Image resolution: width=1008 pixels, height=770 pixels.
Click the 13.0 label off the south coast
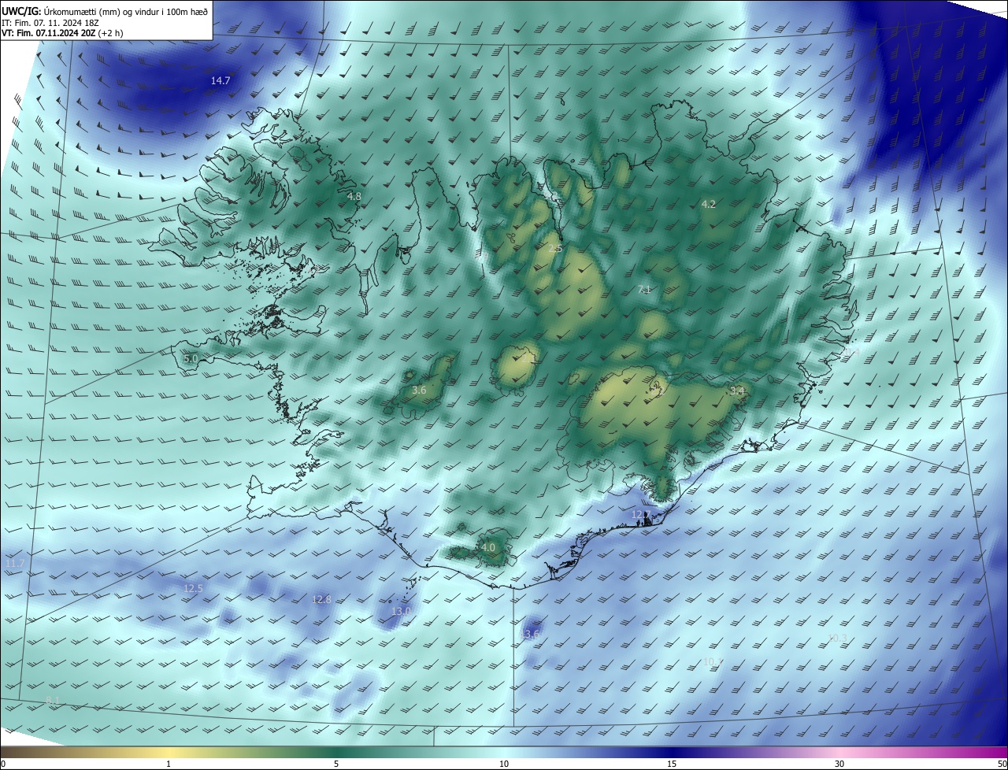[402, 611]
